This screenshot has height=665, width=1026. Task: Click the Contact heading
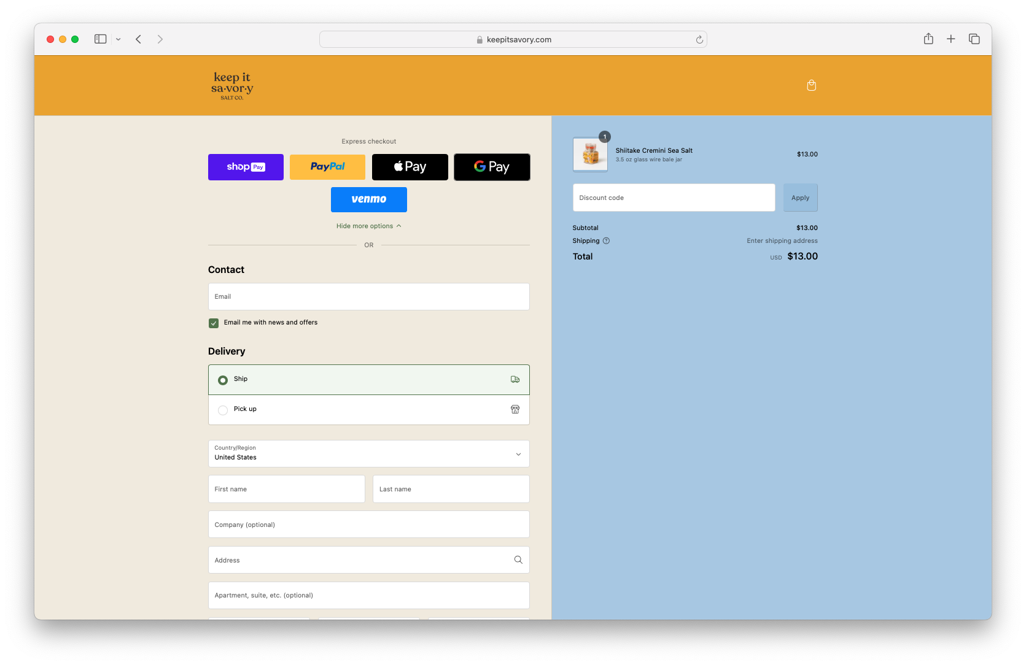point(226,270)
